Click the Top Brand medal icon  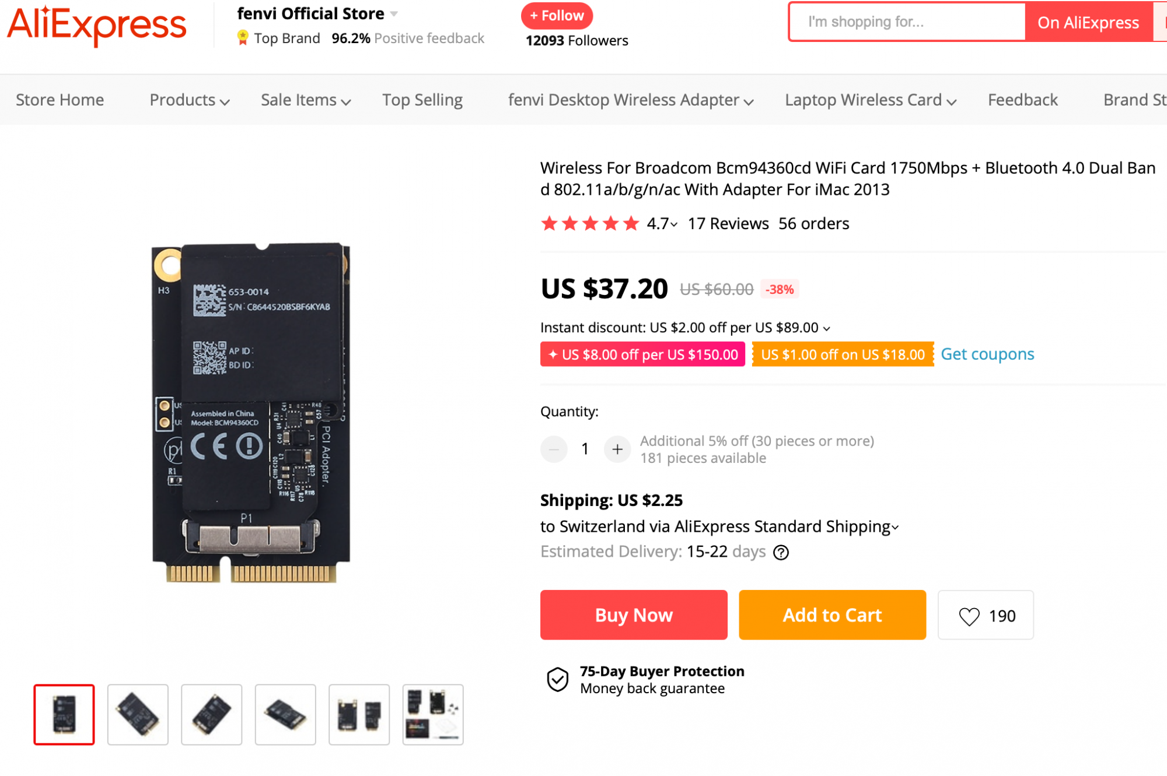pyautogui.click(x=243, y=38)
